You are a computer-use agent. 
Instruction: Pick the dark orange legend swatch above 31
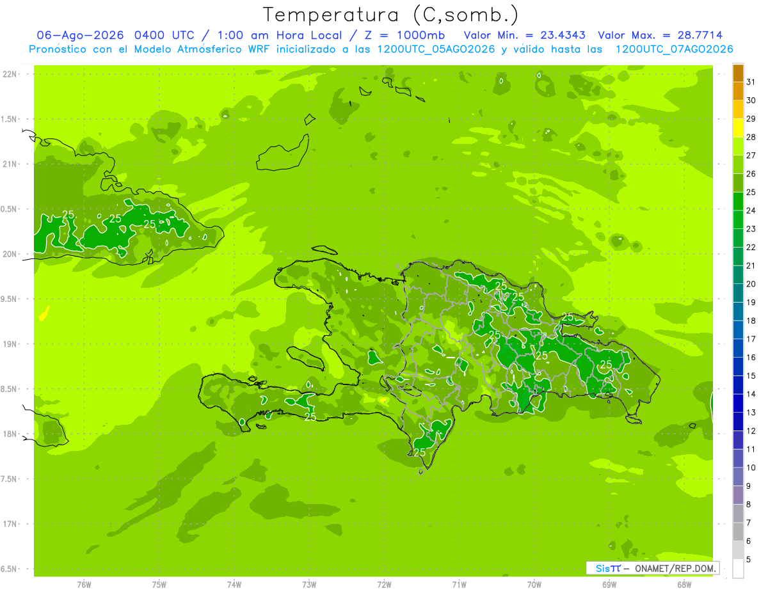[x=738, y=73]
